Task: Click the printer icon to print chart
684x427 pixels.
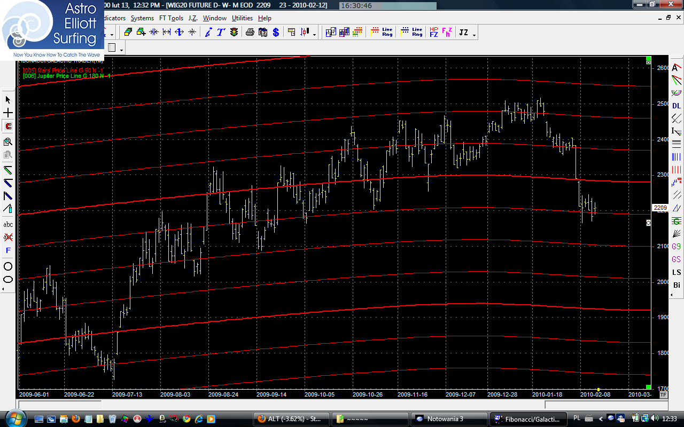Action: pos(250,33)
